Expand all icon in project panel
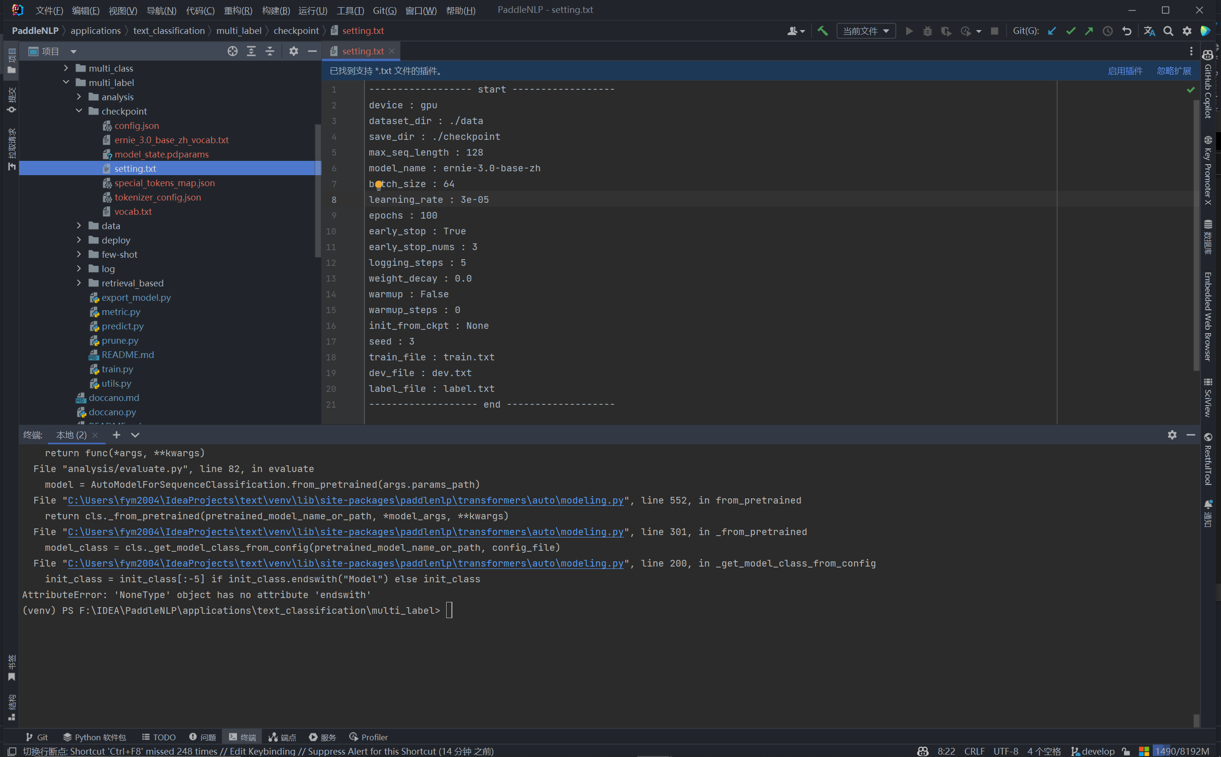The image size is (1221, 757). tap(251, 51)
